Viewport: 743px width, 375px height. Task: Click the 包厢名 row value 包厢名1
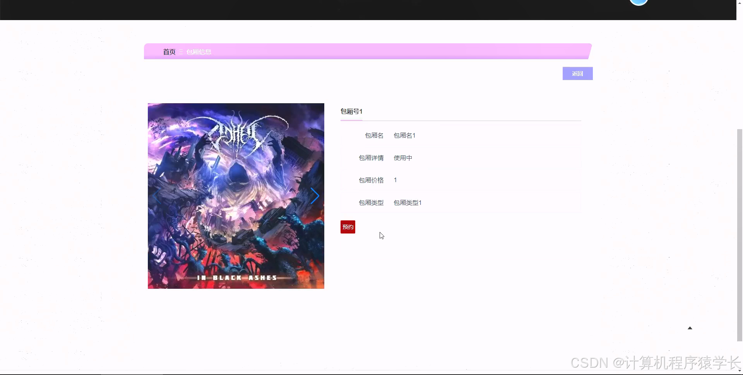(404, 135)
